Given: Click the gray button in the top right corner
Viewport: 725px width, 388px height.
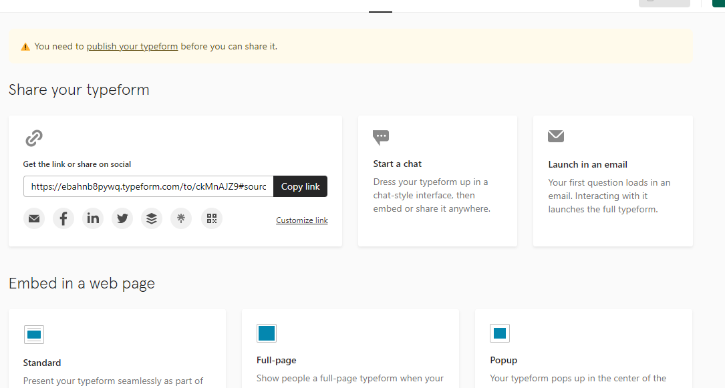Looking at the screenshot, I should (664, 3).
